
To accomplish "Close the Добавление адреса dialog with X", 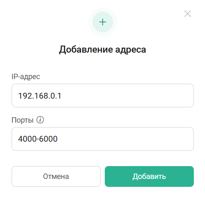I will [188, 14].
